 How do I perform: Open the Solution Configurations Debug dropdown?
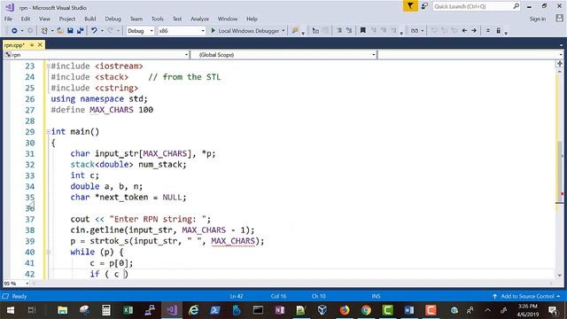click(140, 31)
